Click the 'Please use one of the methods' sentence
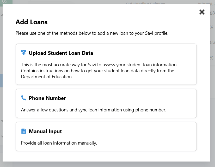Screen dimensions: 215x167 tap(92, 33)
